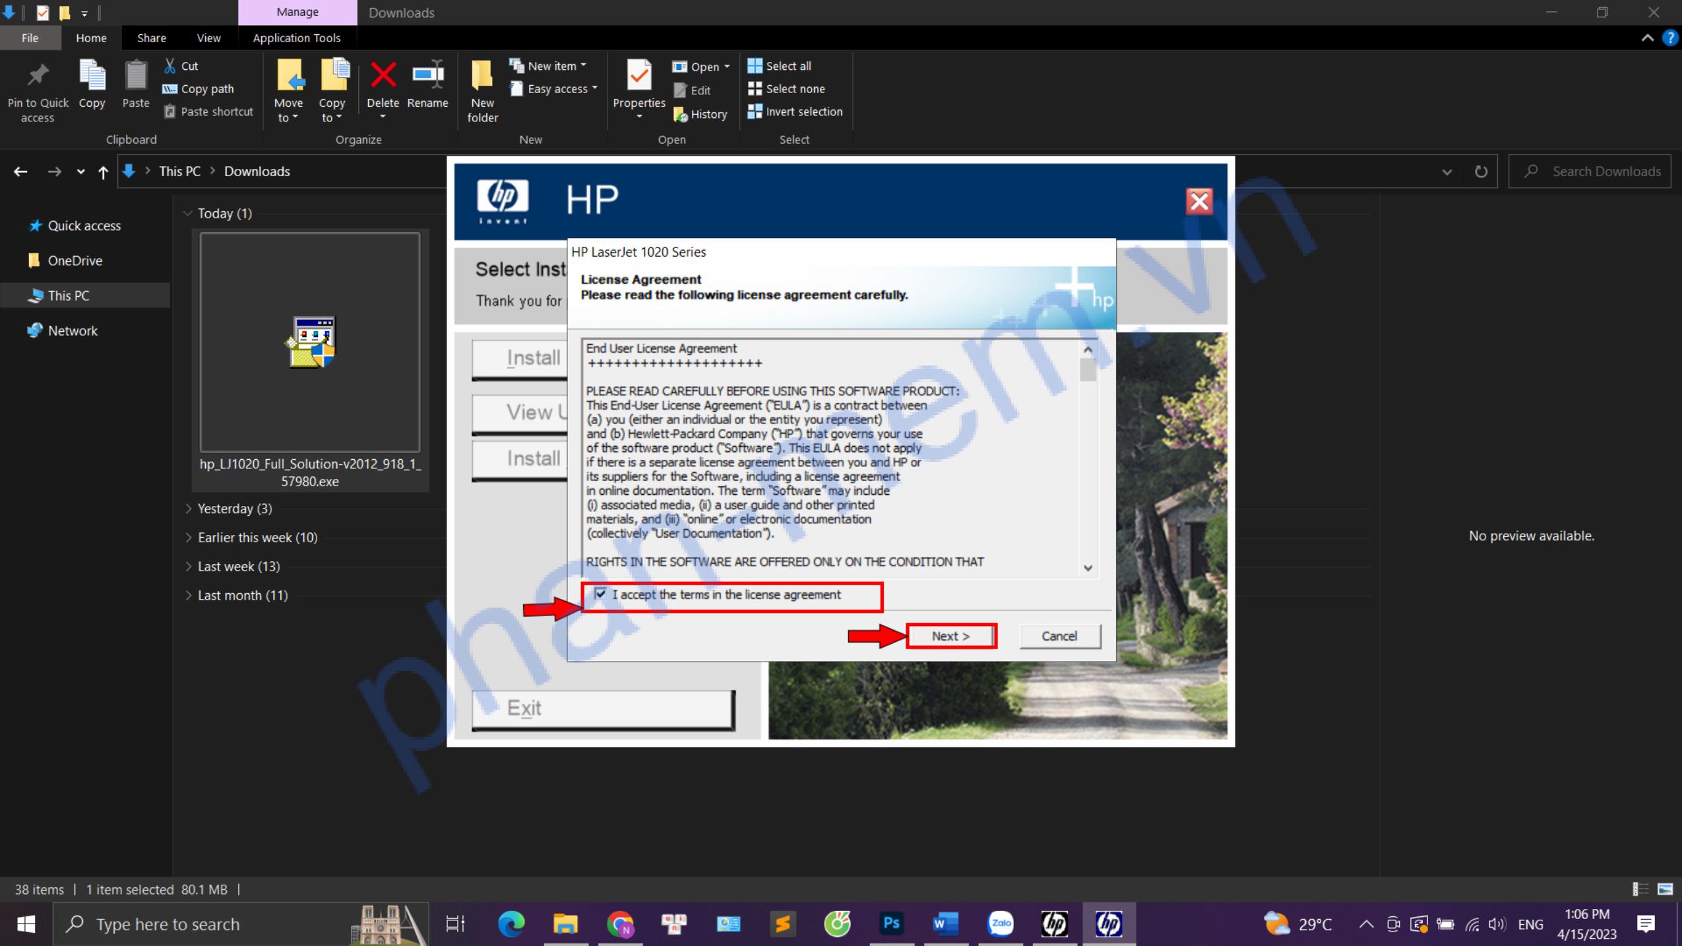The image size is (1682, 946).
Task: Open the File menu
Action: click(x=30, y=38)
